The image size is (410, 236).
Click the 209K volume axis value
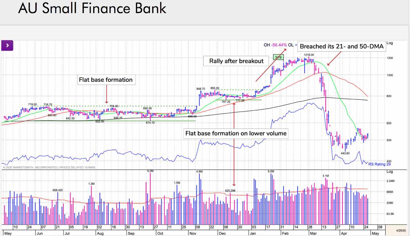click(390, 203)
